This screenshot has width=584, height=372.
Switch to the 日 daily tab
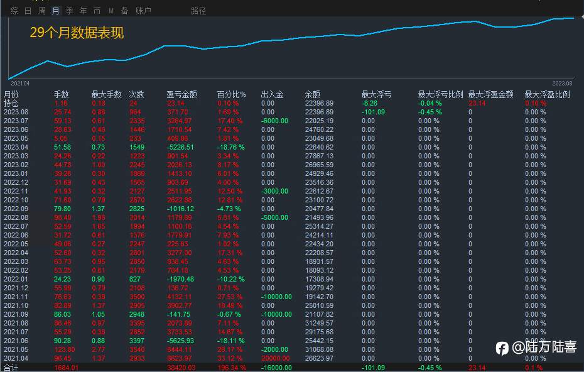[28, 11]
